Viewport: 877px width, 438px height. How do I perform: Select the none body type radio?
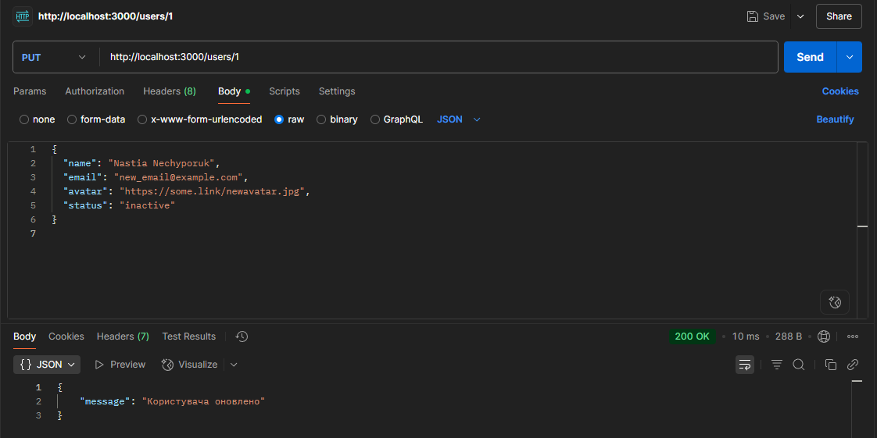coord(24,119)
